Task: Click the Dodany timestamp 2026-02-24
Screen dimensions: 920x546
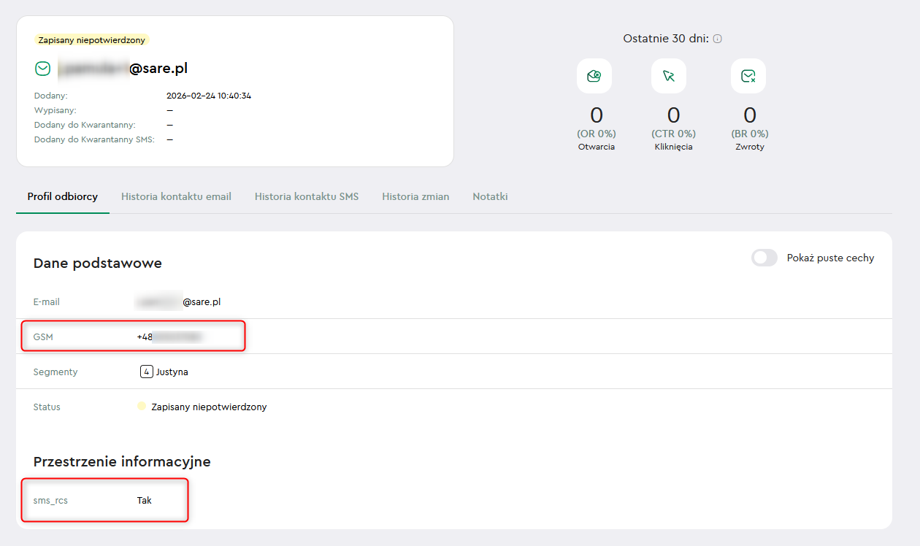Action: coord(209,96)
